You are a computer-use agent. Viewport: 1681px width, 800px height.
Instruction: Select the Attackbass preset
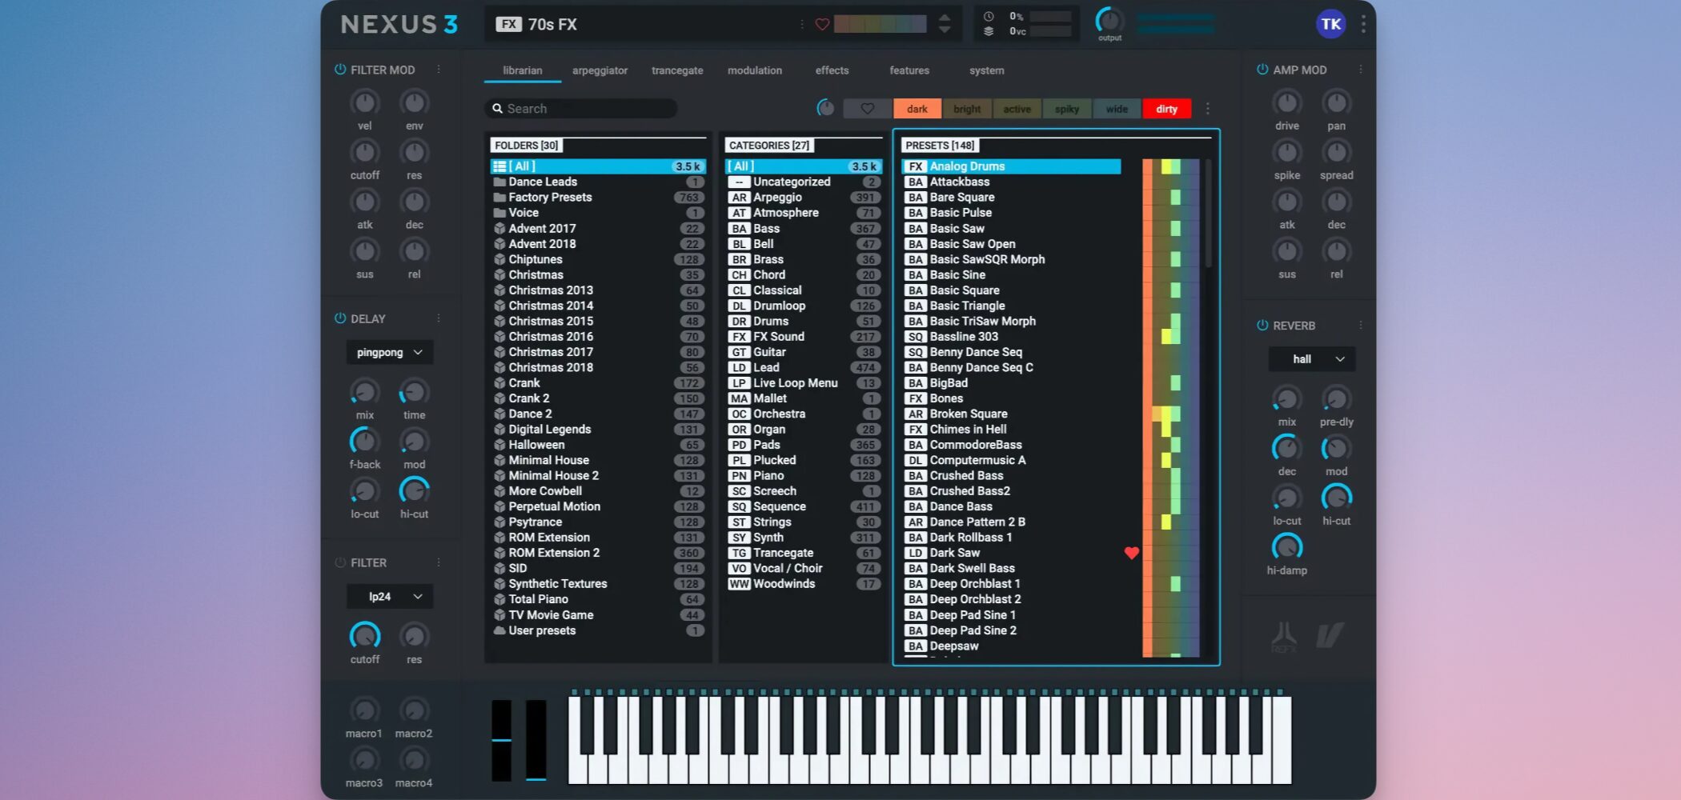coord(1012,182)
